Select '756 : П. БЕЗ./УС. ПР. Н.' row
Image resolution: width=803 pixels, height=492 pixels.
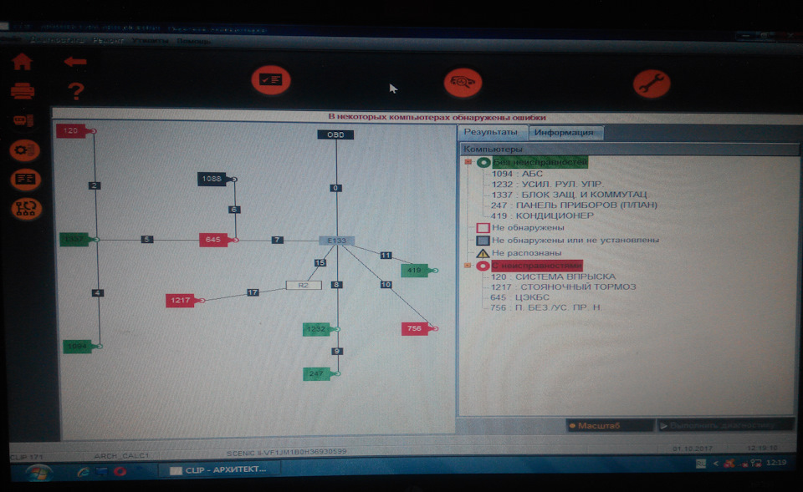546,307
